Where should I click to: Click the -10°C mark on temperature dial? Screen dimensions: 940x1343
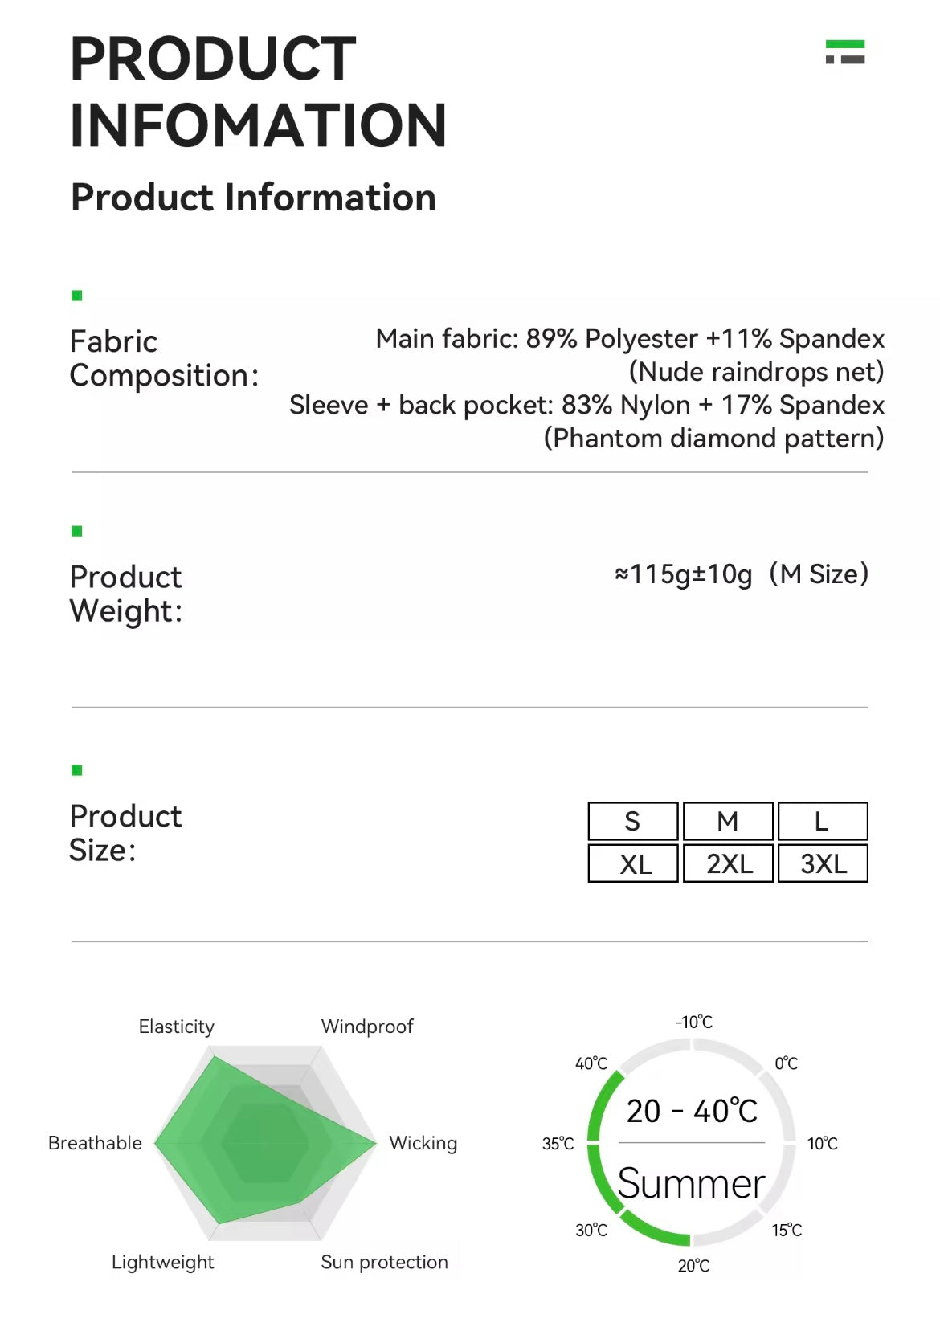click(x=693, y=1022)
